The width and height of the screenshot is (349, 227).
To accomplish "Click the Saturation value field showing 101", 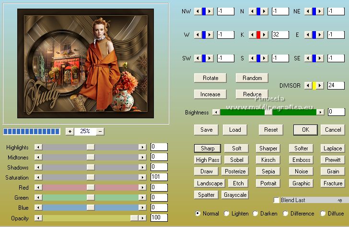I will pos(159,177).
